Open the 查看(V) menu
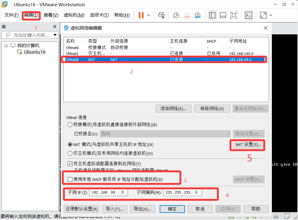Screen dimensions: 298x220 51,15
